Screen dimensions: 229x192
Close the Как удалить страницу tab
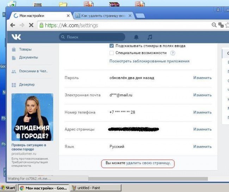coord(130,16)
